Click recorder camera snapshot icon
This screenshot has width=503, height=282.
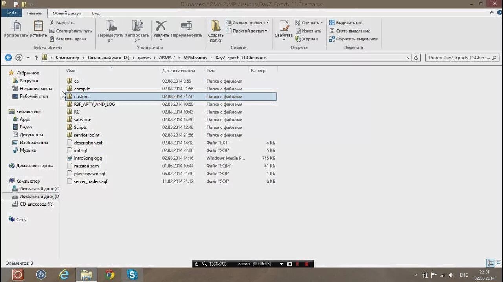click(290, 264)
